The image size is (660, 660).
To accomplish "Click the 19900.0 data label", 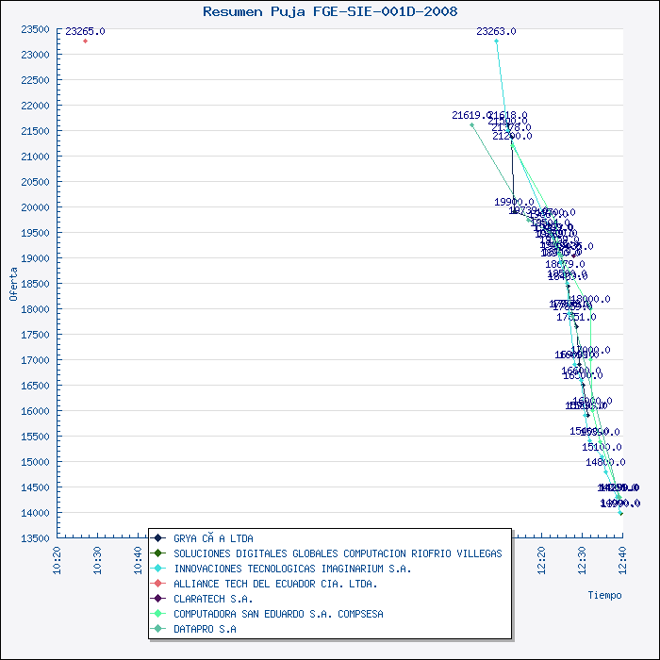I will (514, 202).
